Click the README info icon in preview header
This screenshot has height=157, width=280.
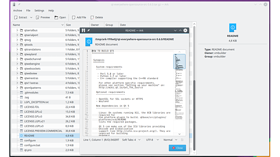click(89, 41)
